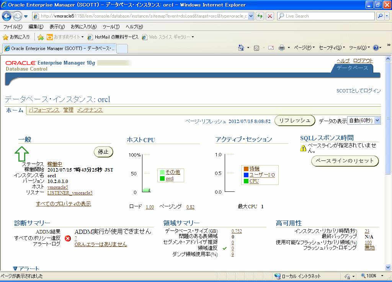
Task: Click the browser Back arrow button
Action: coord(7,16)
